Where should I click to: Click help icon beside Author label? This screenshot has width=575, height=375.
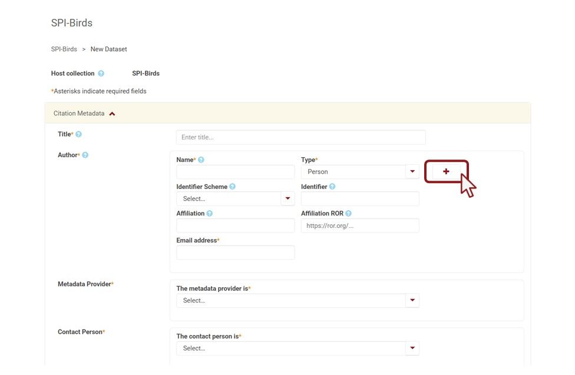click(x=85, y=155)
